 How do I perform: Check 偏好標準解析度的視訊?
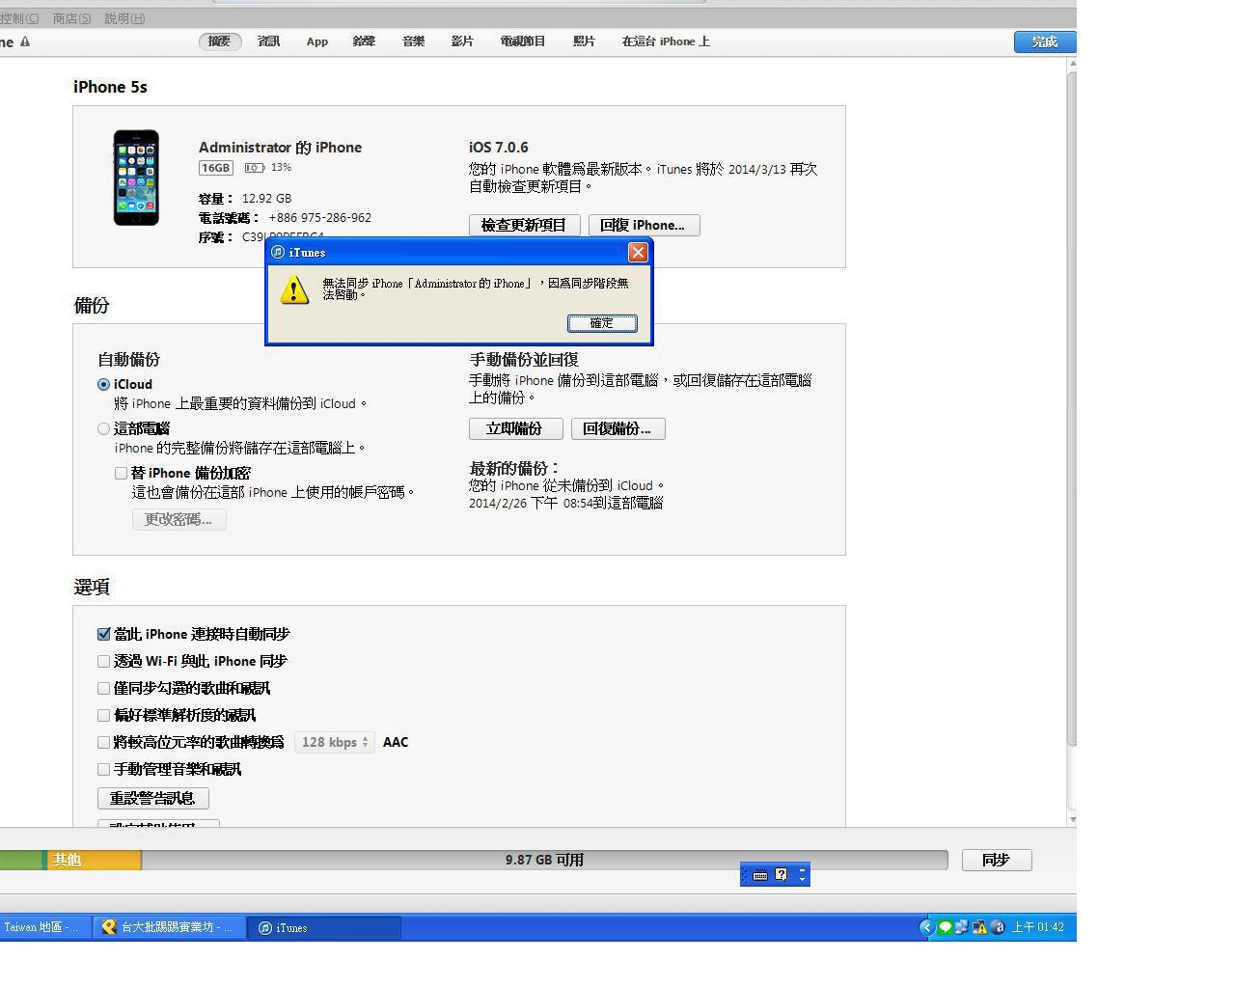103,715
